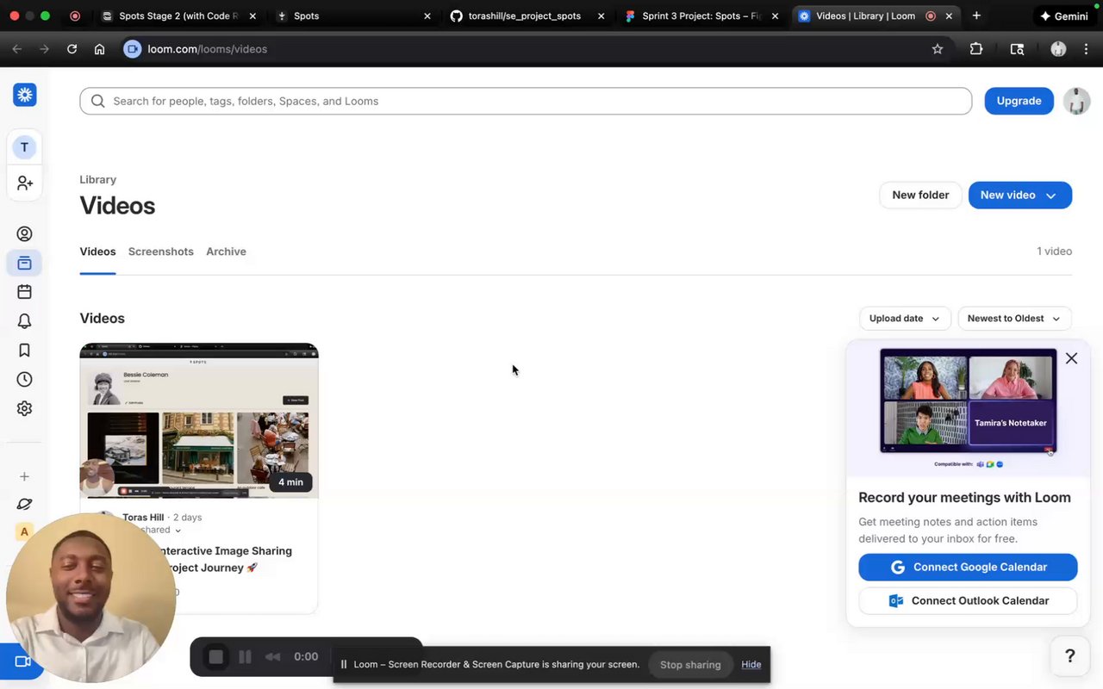
Task: Open the browser profile avatar in toolbar
Action: [x=1058, y=49]
